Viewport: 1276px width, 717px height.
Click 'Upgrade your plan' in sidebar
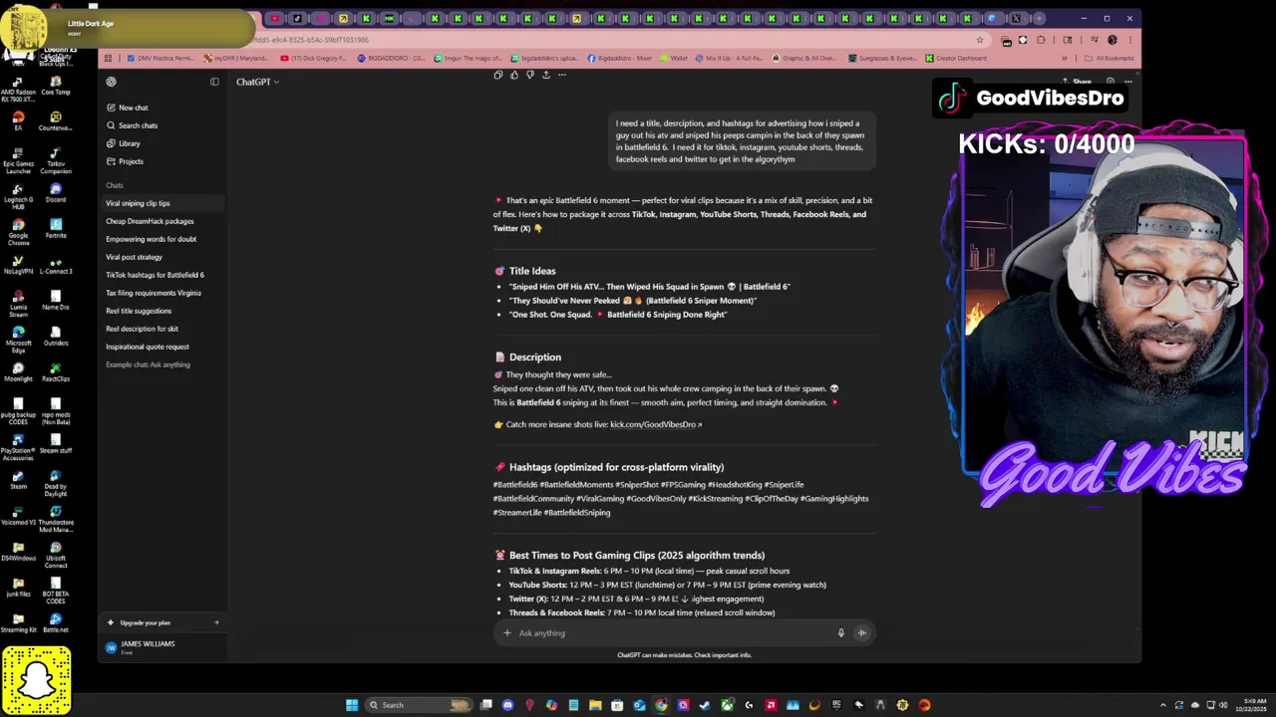[162, 622]
